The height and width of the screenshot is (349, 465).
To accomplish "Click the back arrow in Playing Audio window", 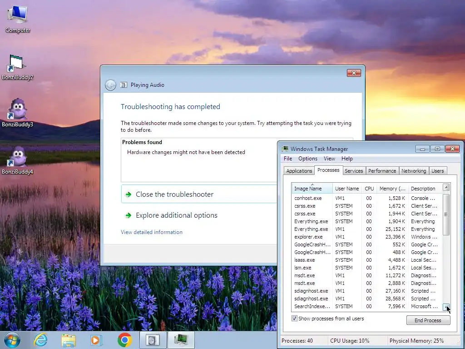I will (110, 85).
